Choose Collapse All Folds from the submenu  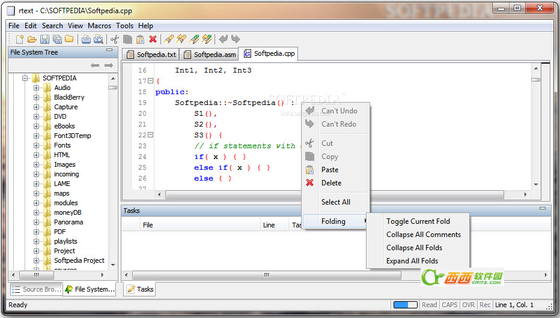(x=414, y=248)
